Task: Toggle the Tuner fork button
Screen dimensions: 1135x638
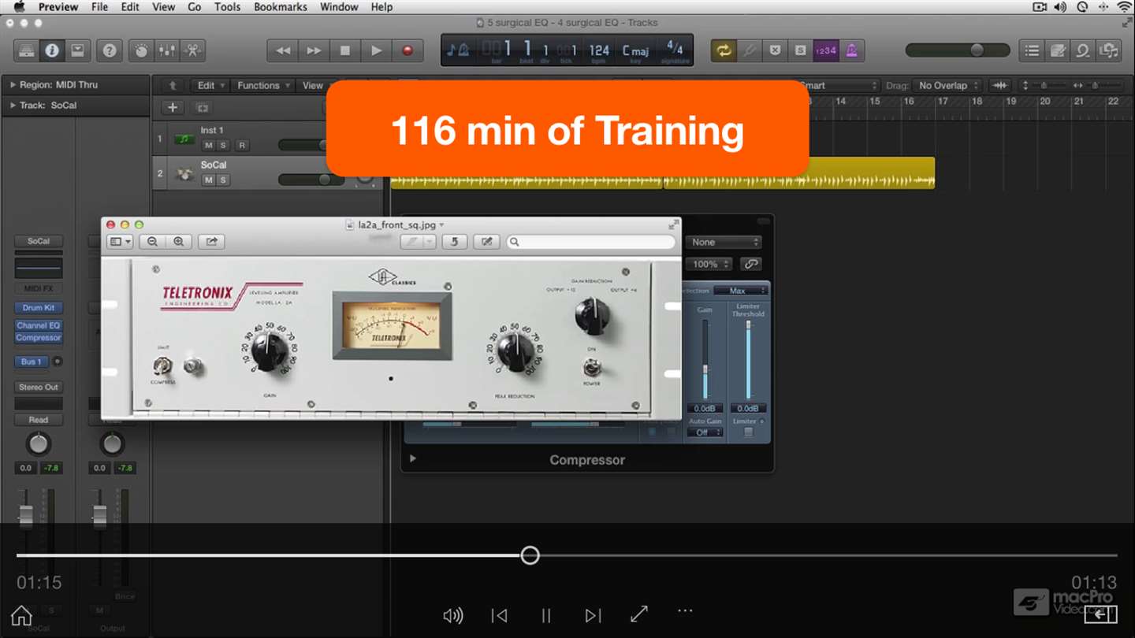Action: click(749, 50)
